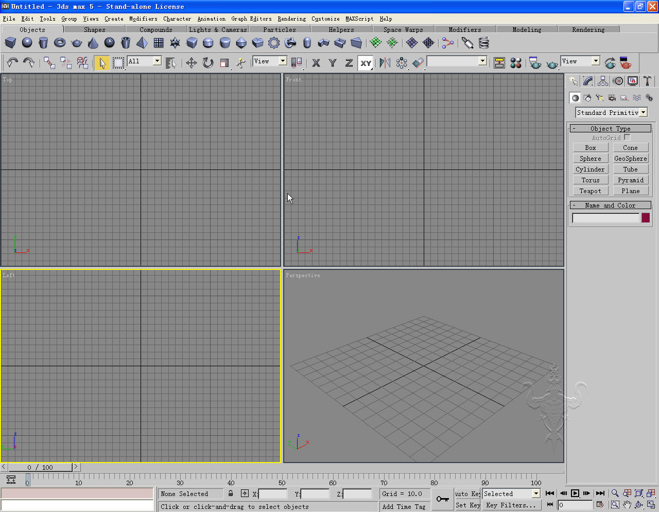This screenshot has height=512, width=659.
Task: Click the Undo arrow in the main toolbar
Action: pyautogui.click(x=12, y=63)
